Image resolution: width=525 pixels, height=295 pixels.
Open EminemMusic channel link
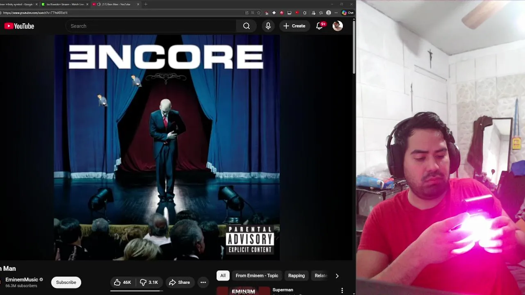coord(22,280)
